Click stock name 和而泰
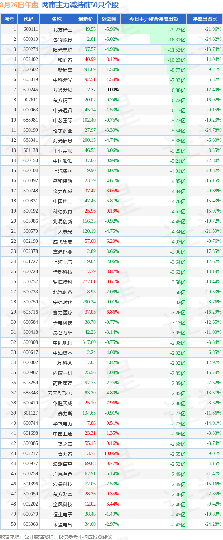 click(65, 60)
